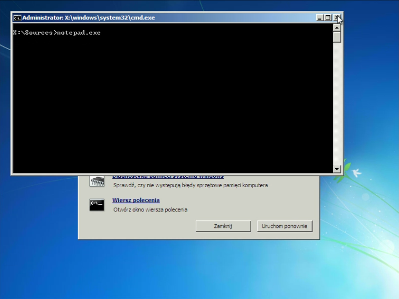
Task: Open the cmd.exe system menu icon
Action: (x=17, y=18)
